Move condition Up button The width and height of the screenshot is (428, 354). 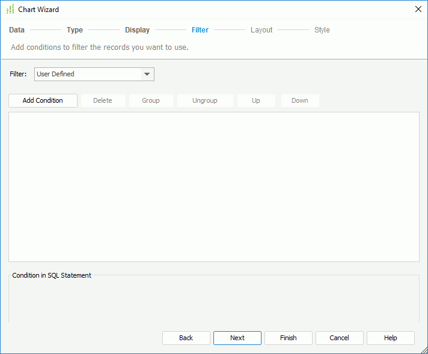click(256, 100)
